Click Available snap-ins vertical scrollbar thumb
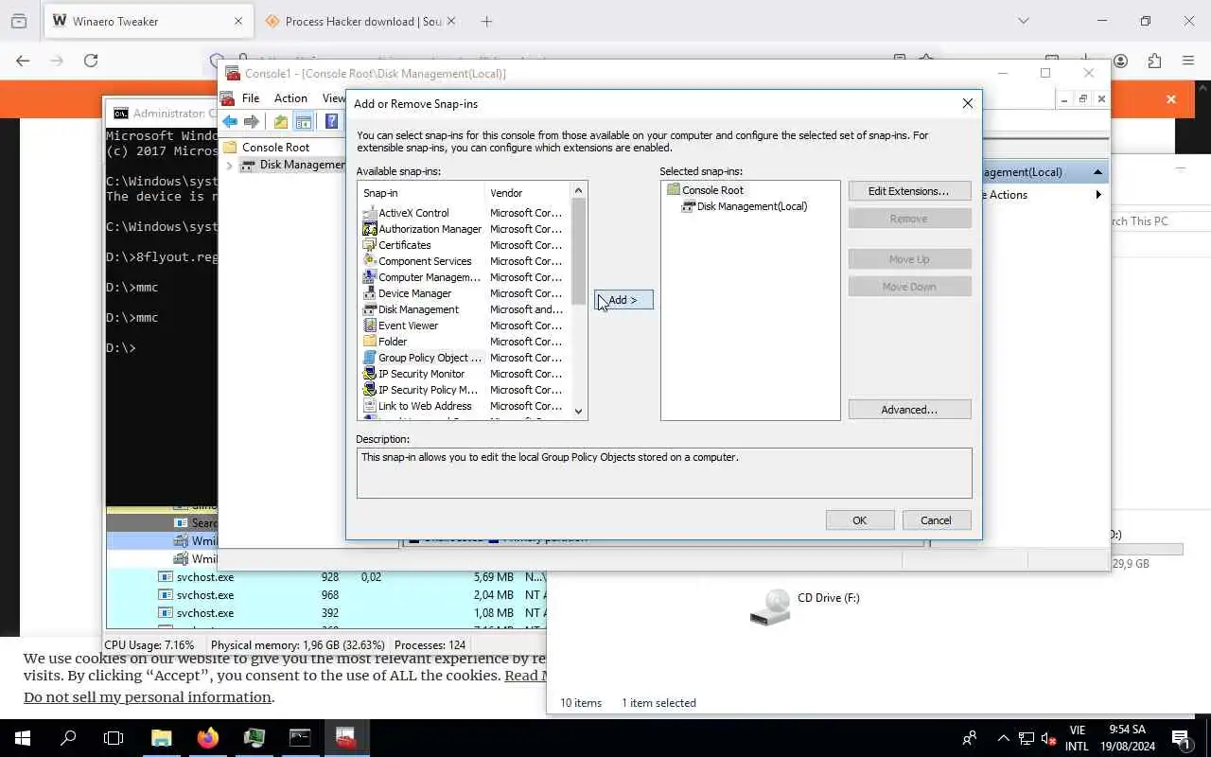Viewport: 1211px width, 757px height. [x=579, y=252]
